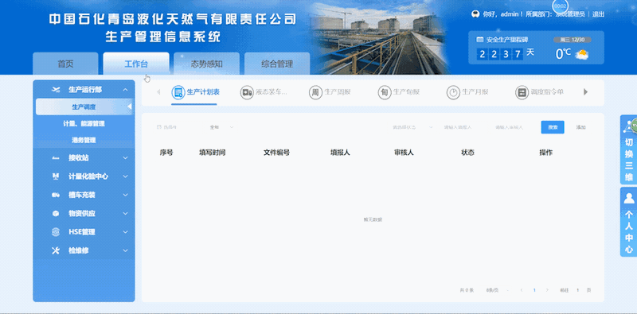
Task: Show next tabs with right arrow
Action: pyautogui.click(x=585, y=92)
